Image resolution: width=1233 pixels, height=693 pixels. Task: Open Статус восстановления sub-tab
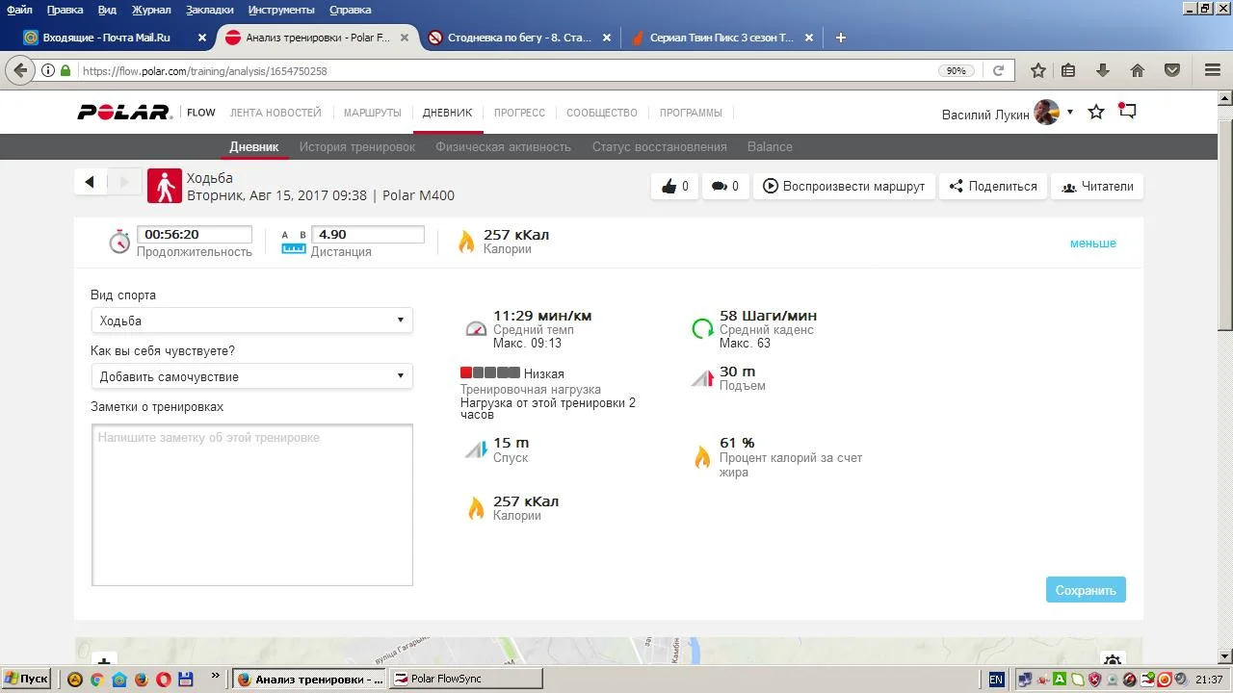tap(659, 147)
